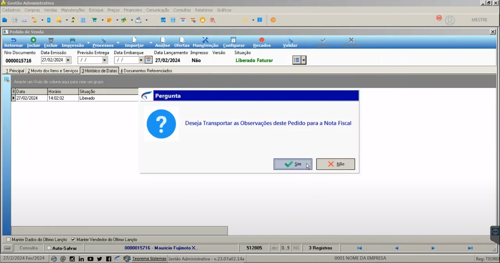This screenshot has height=263, width=500.
Task: Toggle the Auto-Salvar checkbox
Action: tap(49, 248)
